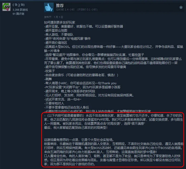Select the line 不要举枪对人
This screenshot has height=169, width=186.
coord(54,103)
